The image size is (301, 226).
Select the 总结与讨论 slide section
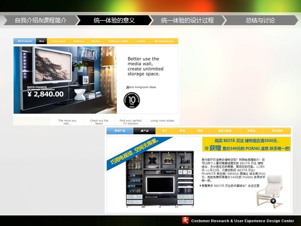[260, 20]
